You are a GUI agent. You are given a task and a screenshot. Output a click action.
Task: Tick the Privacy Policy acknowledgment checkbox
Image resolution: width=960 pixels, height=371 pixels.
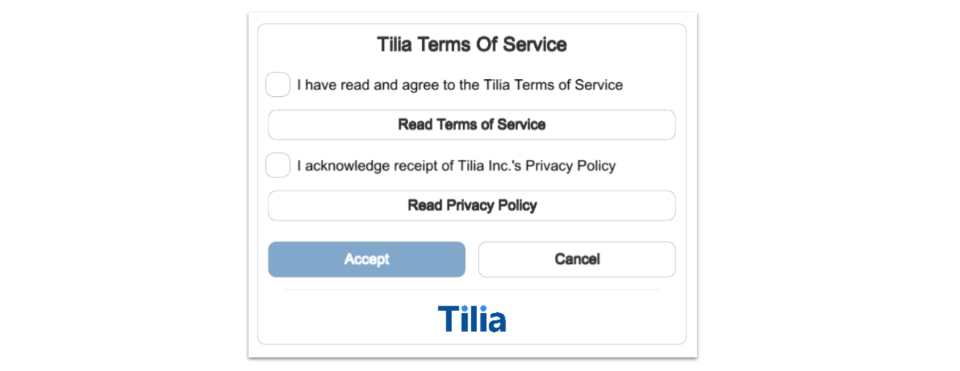(277, 165)
